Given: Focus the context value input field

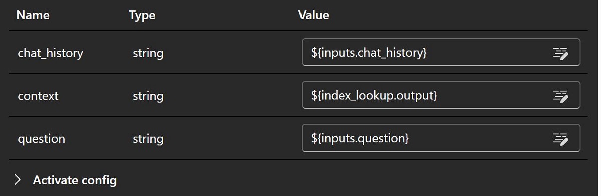Looking at the screenshot, I should (441, 95).
